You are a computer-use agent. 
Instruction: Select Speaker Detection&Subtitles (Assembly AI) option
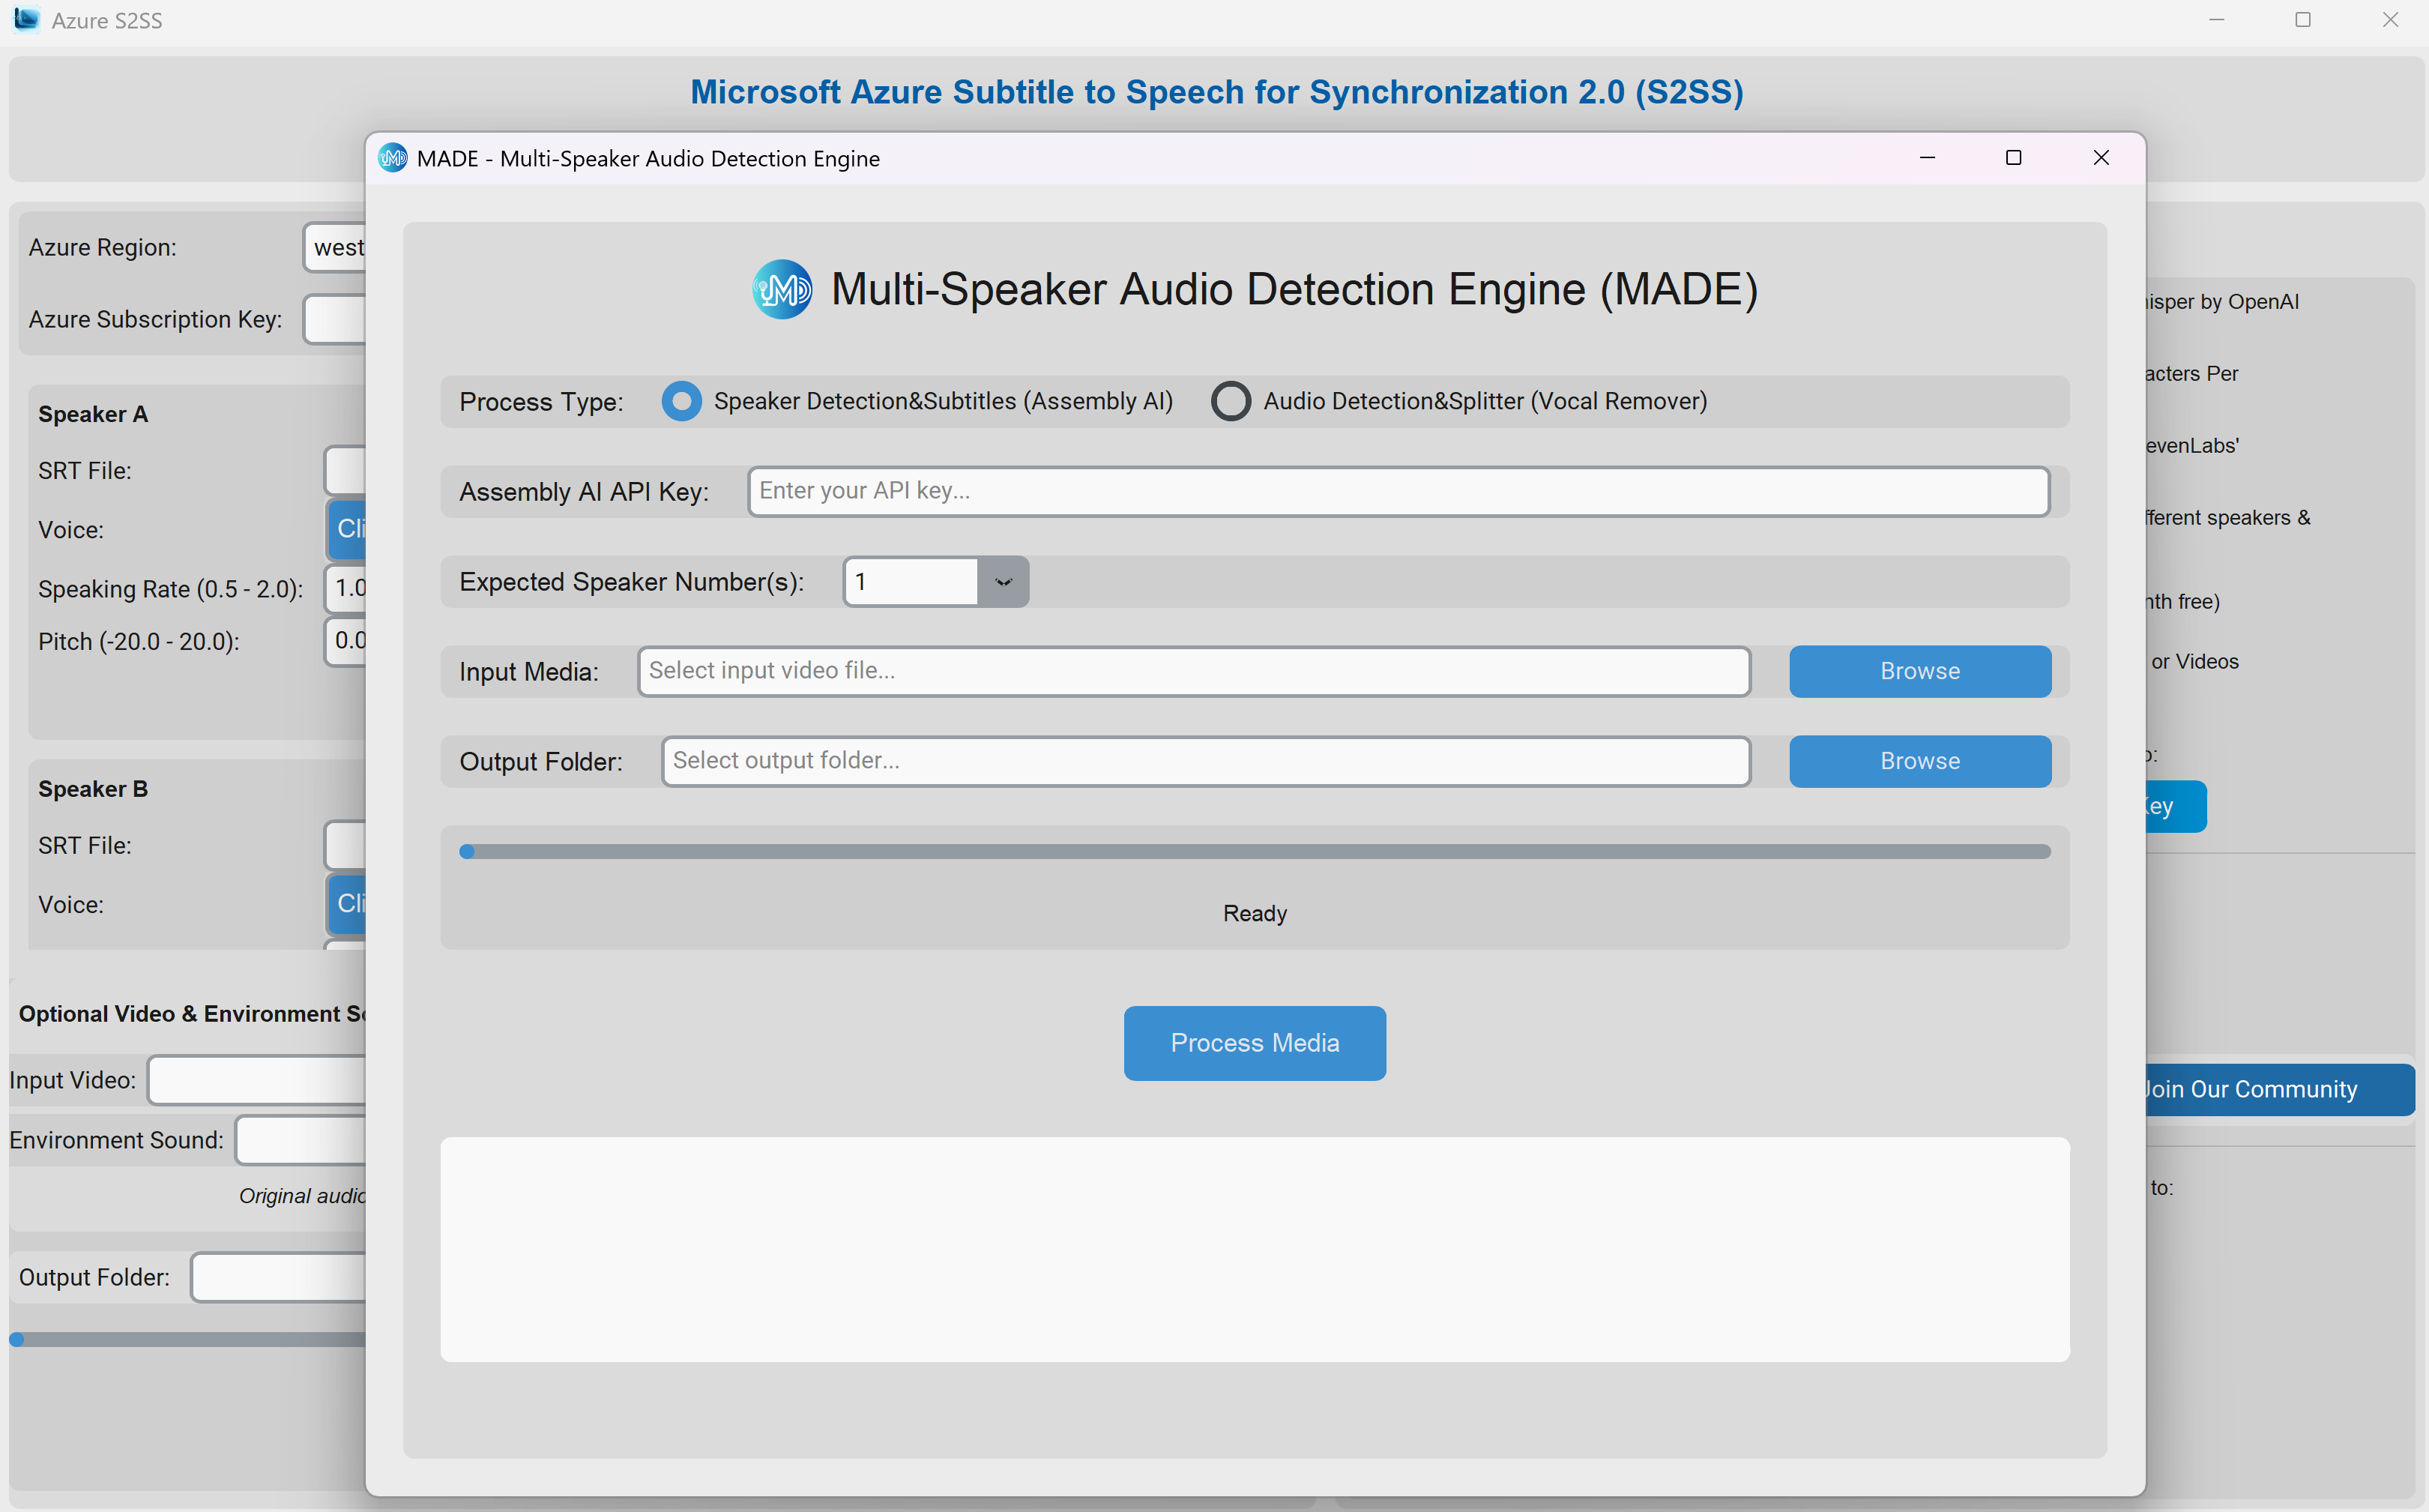tap(682, 401)
